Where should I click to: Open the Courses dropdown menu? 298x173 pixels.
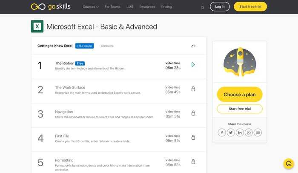(x=90, y=7)
